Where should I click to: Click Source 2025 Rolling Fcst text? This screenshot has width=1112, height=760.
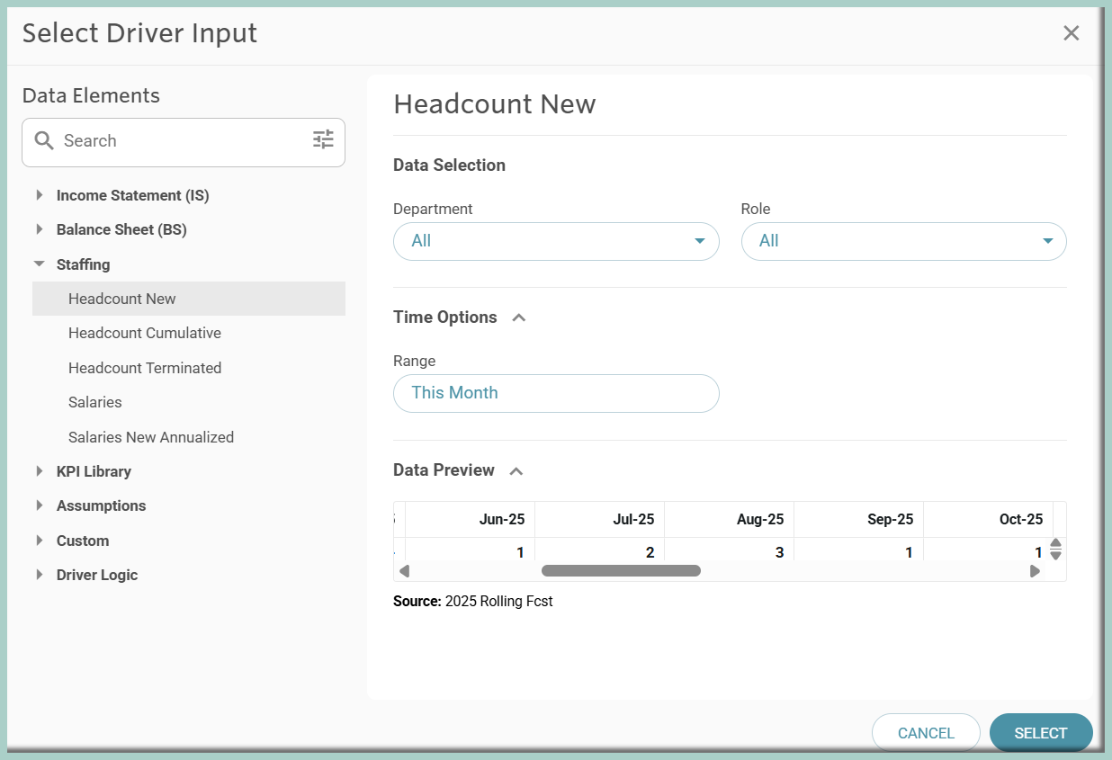pyautogui.click(x=473, y=601)
